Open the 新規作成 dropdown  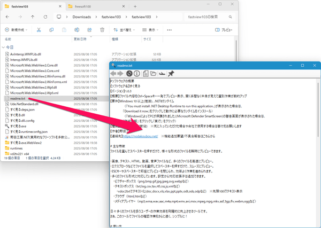point(16,30)
